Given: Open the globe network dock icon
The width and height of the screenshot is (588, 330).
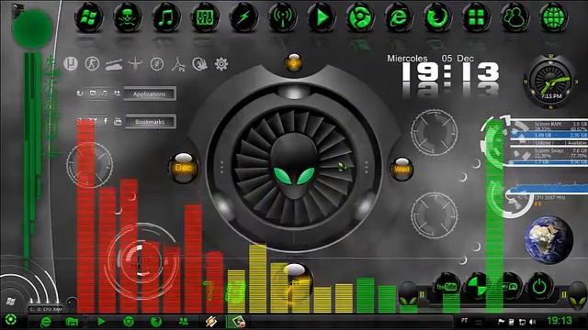Looking at the screenshot, I should (553, 17).
